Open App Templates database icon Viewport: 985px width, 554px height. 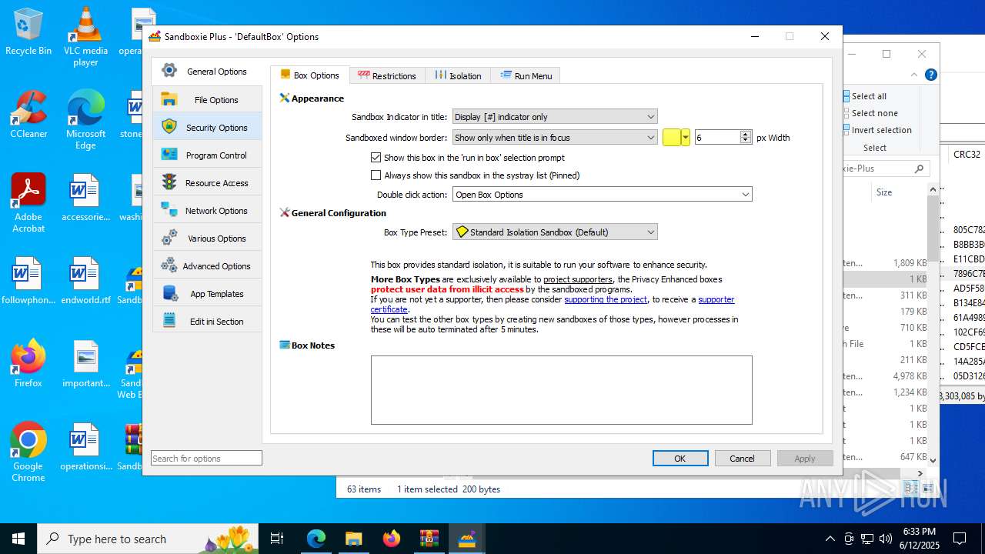pos(169,293)
